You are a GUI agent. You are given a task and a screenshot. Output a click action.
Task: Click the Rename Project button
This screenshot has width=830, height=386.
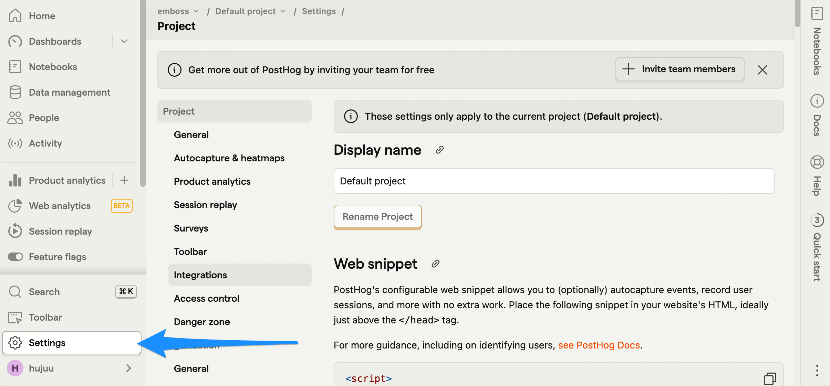point(377,217)
